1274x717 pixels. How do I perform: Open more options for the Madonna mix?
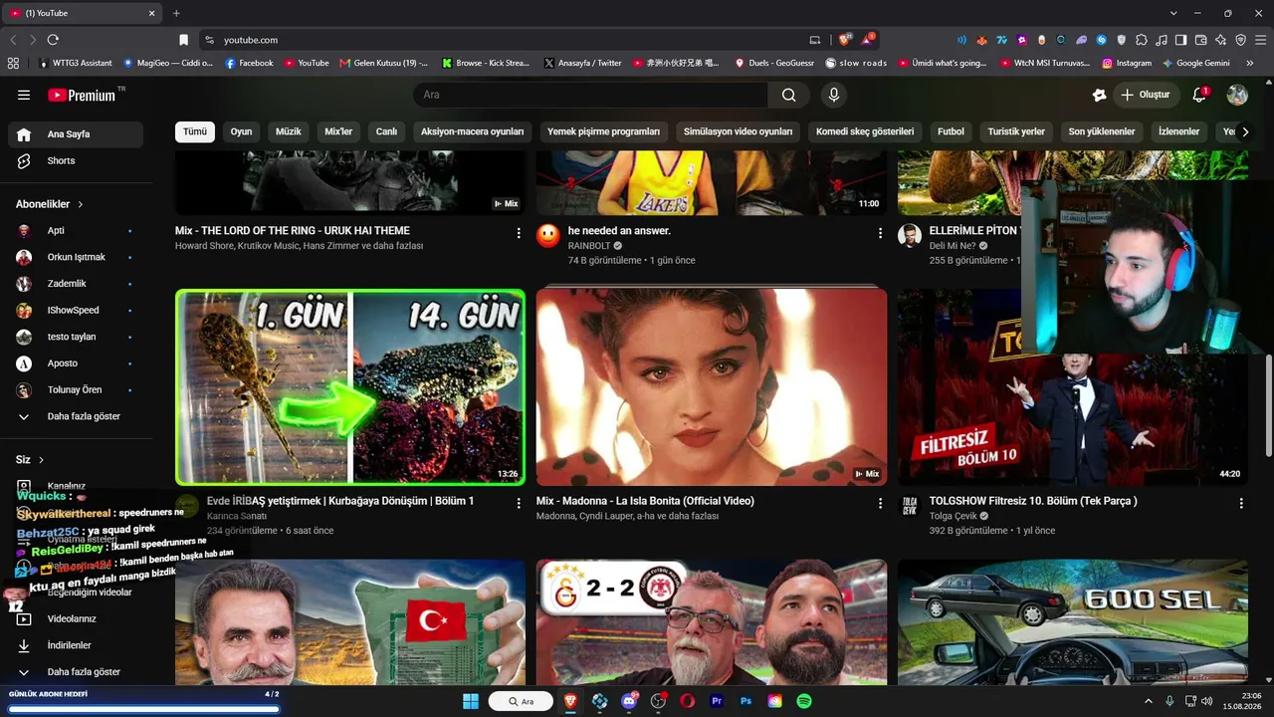(x=880, y=504)
